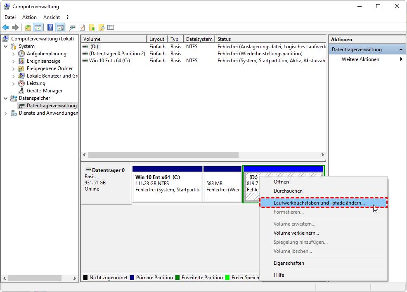This screenshot has width=407, height=292.
Task: Click the blue question mark help icon
Action: (50, 28)
